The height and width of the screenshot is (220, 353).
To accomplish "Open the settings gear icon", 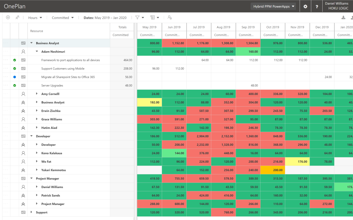I will pyautogui.click(x=305, y=6).
